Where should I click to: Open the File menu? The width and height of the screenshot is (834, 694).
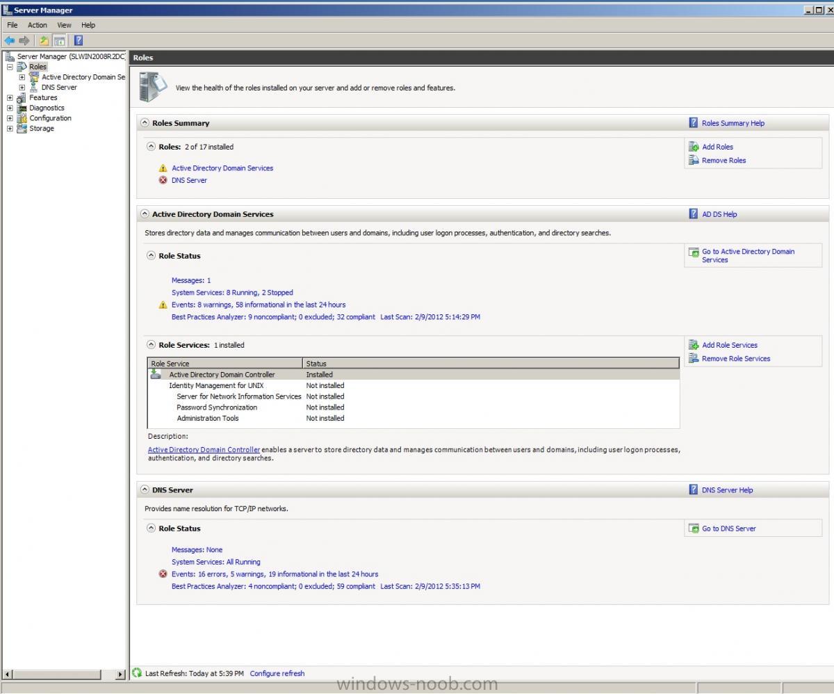(13, 25)
